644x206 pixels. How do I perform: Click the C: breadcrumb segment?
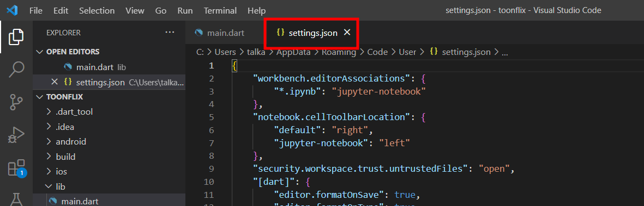click(200, 52)
